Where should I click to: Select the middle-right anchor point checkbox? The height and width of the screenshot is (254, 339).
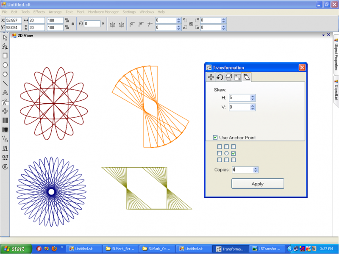click(233, 153)
